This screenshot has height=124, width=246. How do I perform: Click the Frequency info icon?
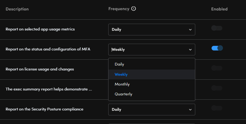click(x=133, y=9)
